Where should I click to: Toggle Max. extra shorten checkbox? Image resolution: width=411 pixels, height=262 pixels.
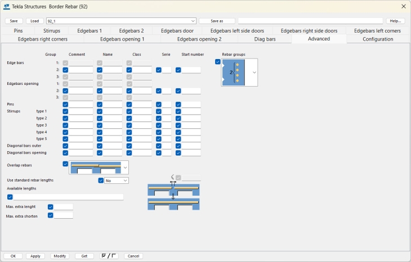(51, 215)
